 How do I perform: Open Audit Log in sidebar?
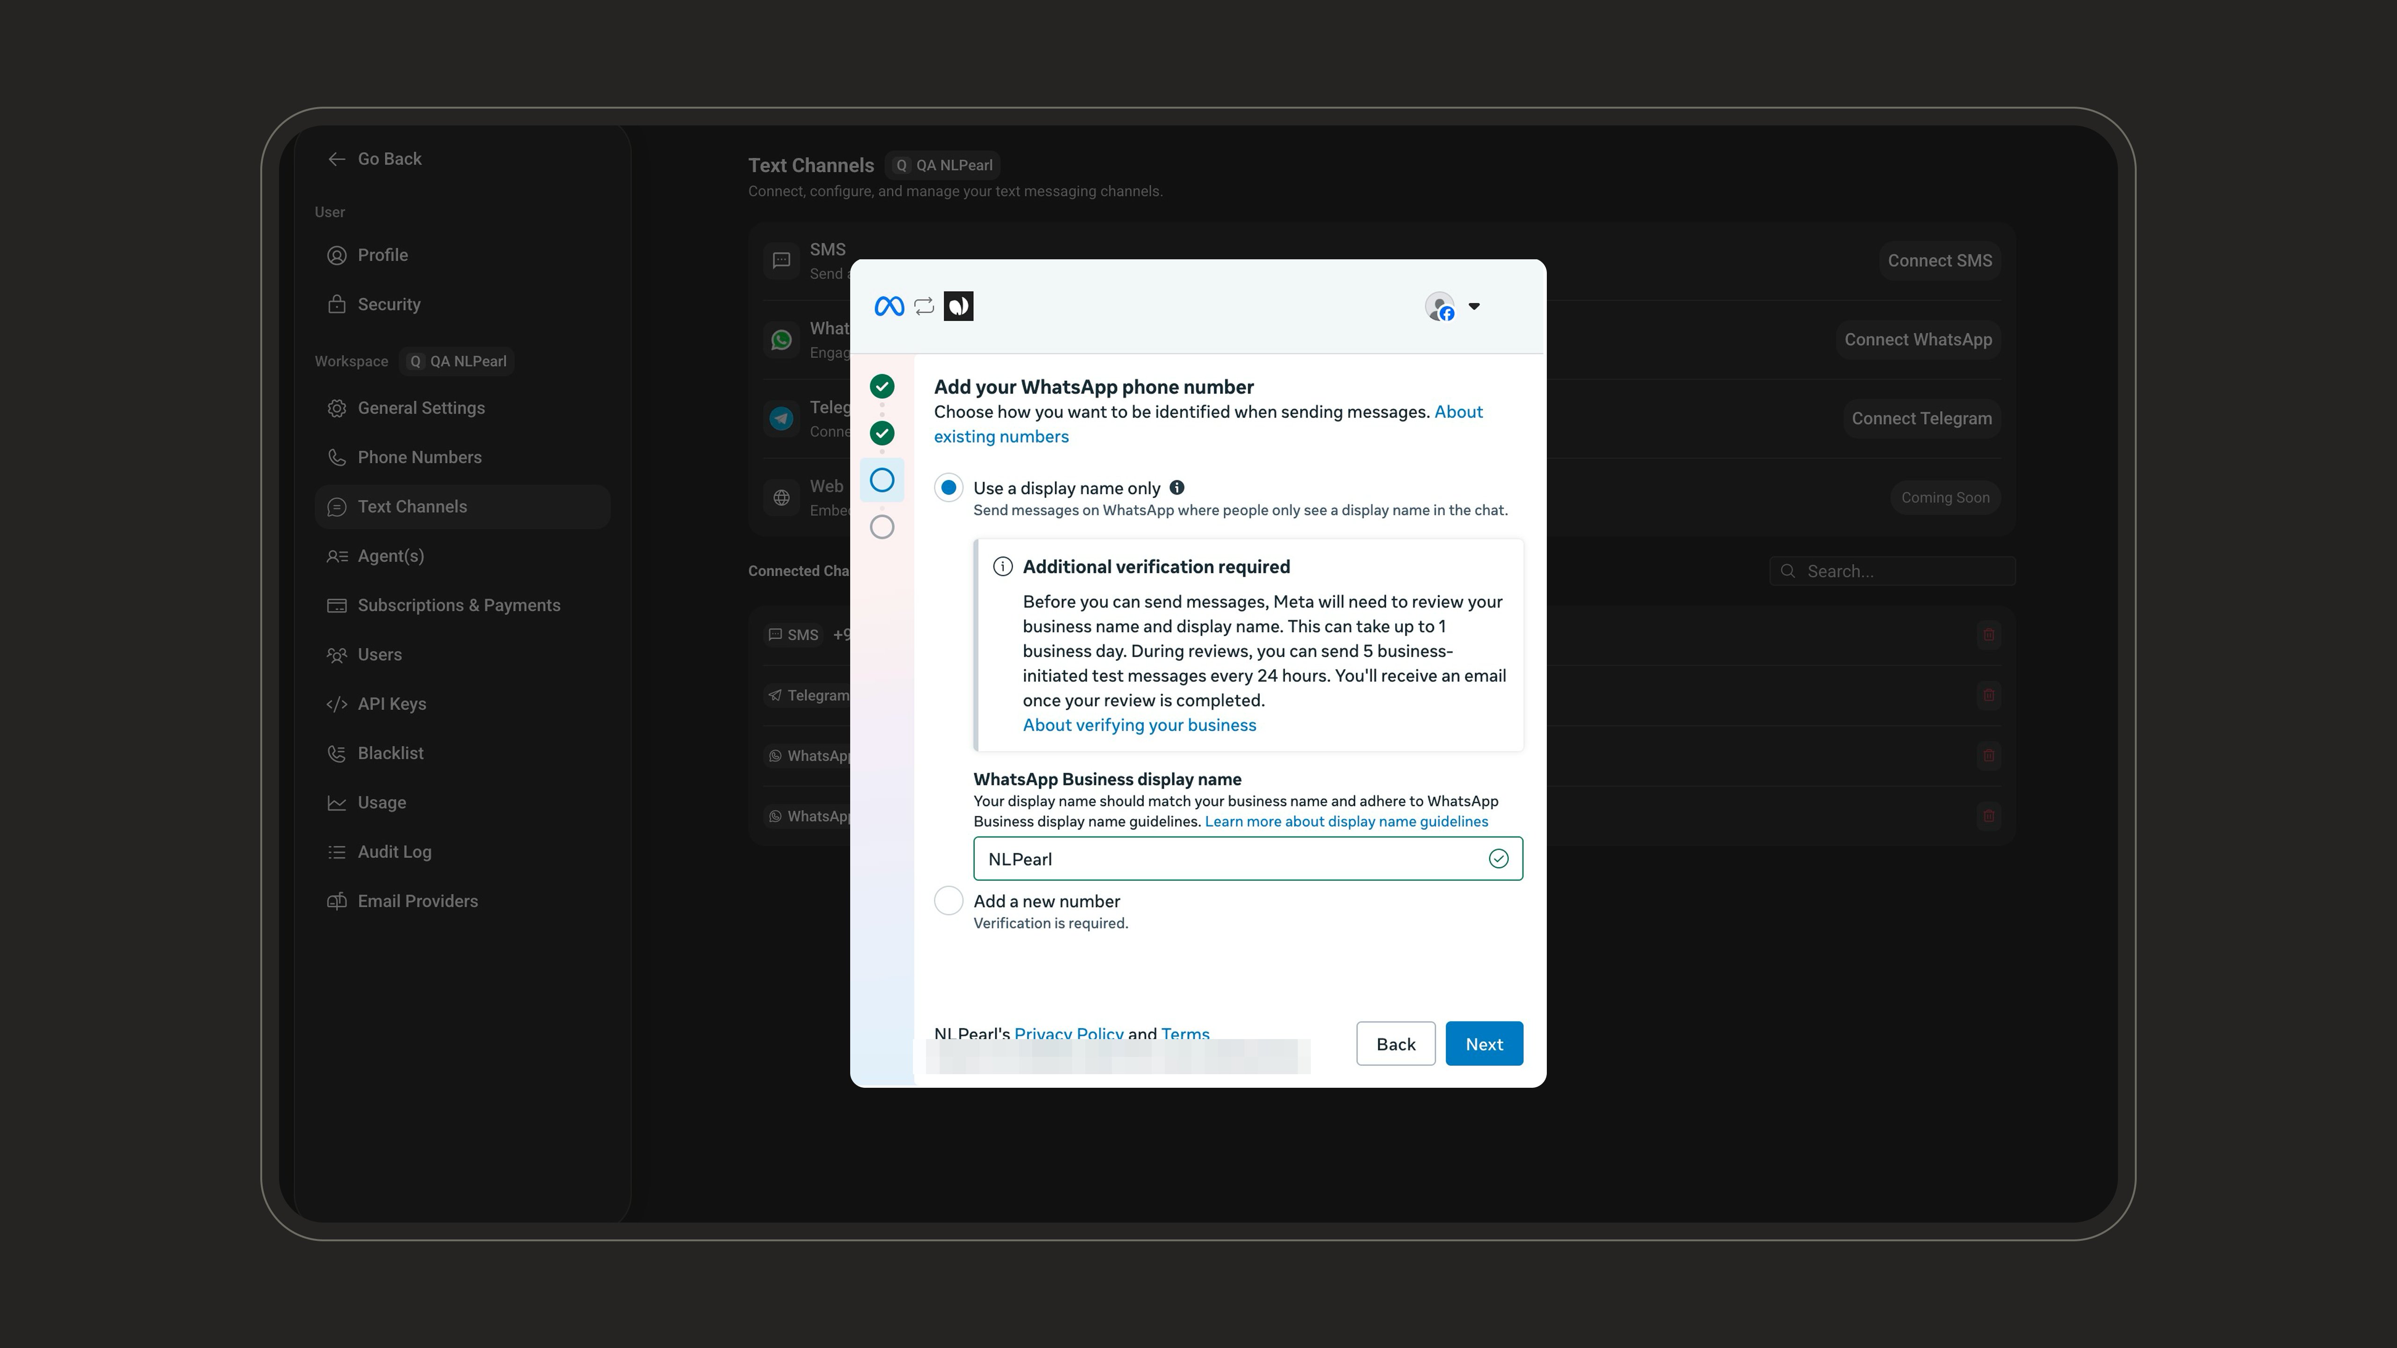coord(463,852)
